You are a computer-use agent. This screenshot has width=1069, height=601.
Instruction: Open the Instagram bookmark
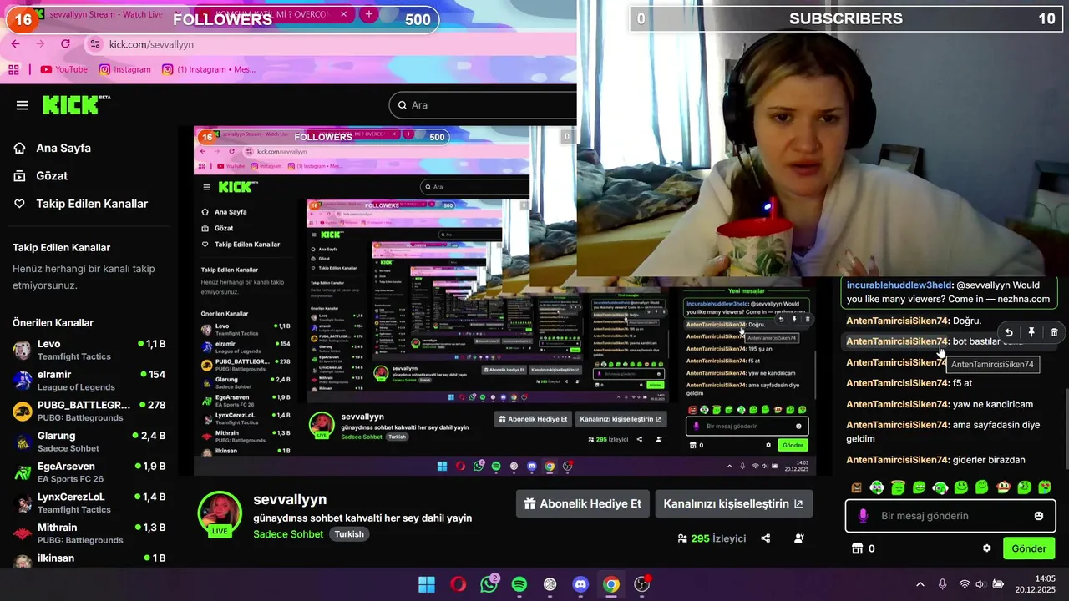(124, 69)
